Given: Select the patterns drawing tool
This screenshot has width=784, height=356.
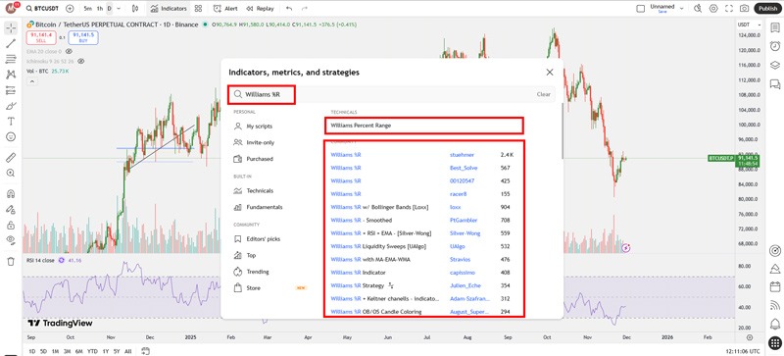Looking at the screenshot, I should tap(11, 75).
